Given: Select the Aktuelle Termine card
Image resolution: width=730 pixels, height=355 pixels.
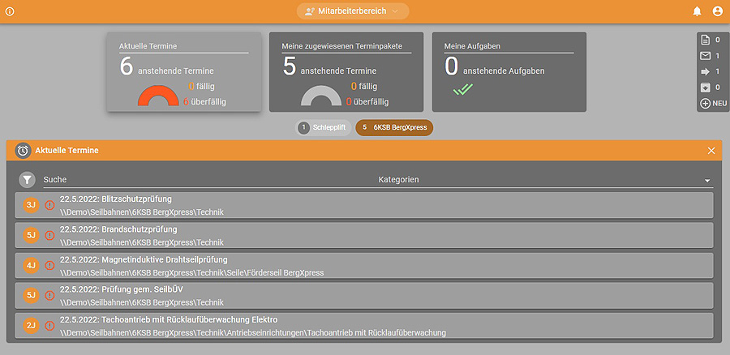Looking at the screenshot, I should tap(184, 73).
